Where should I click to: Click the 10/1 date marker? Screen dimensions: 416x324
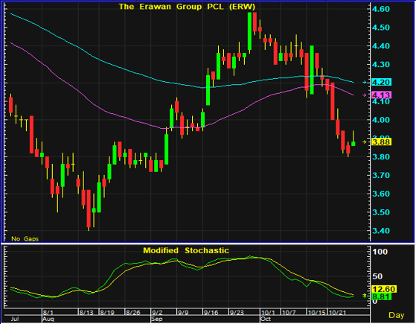pyautogui.click(x=268, y=312)
